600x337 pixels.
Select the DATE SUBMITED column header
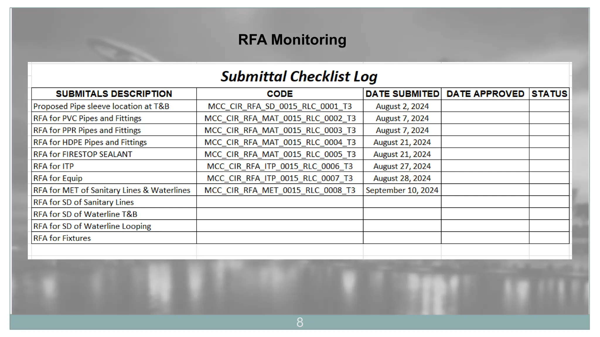[402, 94]
